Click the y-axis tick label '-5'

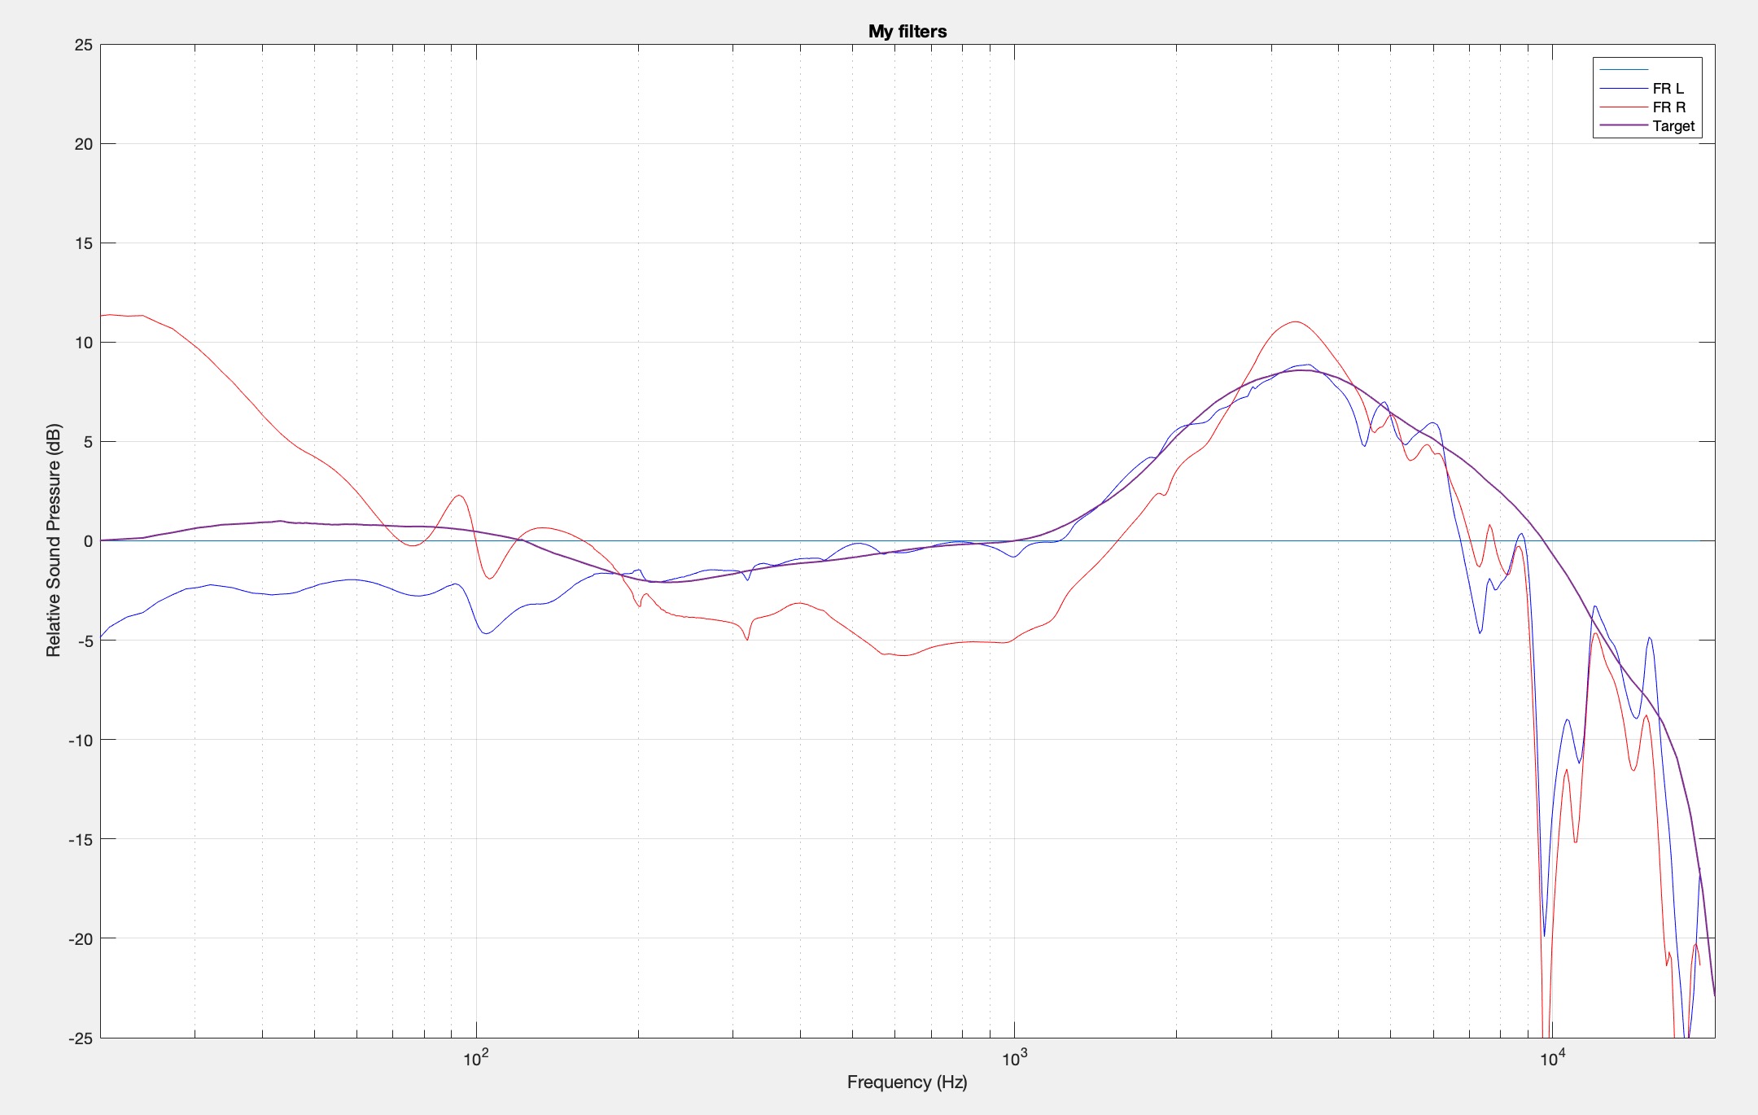click(84, 641)
